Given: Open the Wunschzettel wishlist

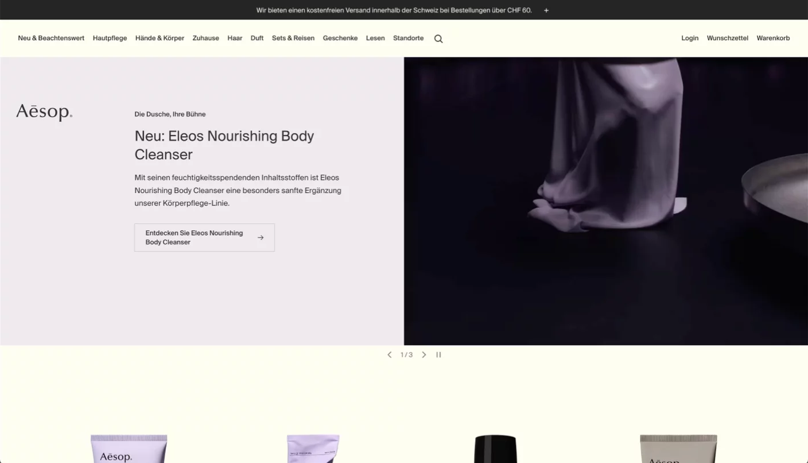Looking at the screenshot, I should [728, 38].
